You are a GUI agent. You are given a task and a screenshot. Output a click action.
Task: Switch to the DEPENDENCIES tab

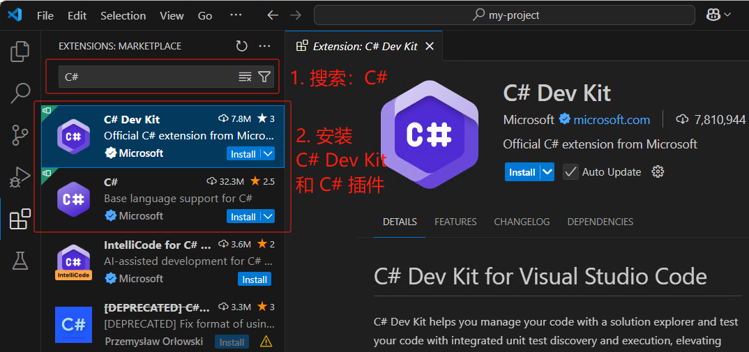[600, 222]
